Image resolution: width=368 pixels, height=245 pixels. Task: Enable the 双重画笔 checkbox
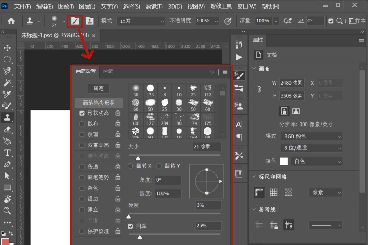tap(82, 145)
